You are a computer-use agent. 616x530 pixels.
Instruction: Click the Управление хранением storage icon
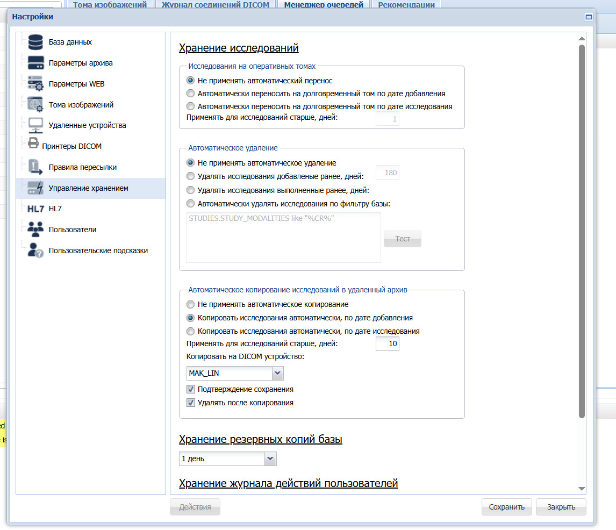pos(35,188)
